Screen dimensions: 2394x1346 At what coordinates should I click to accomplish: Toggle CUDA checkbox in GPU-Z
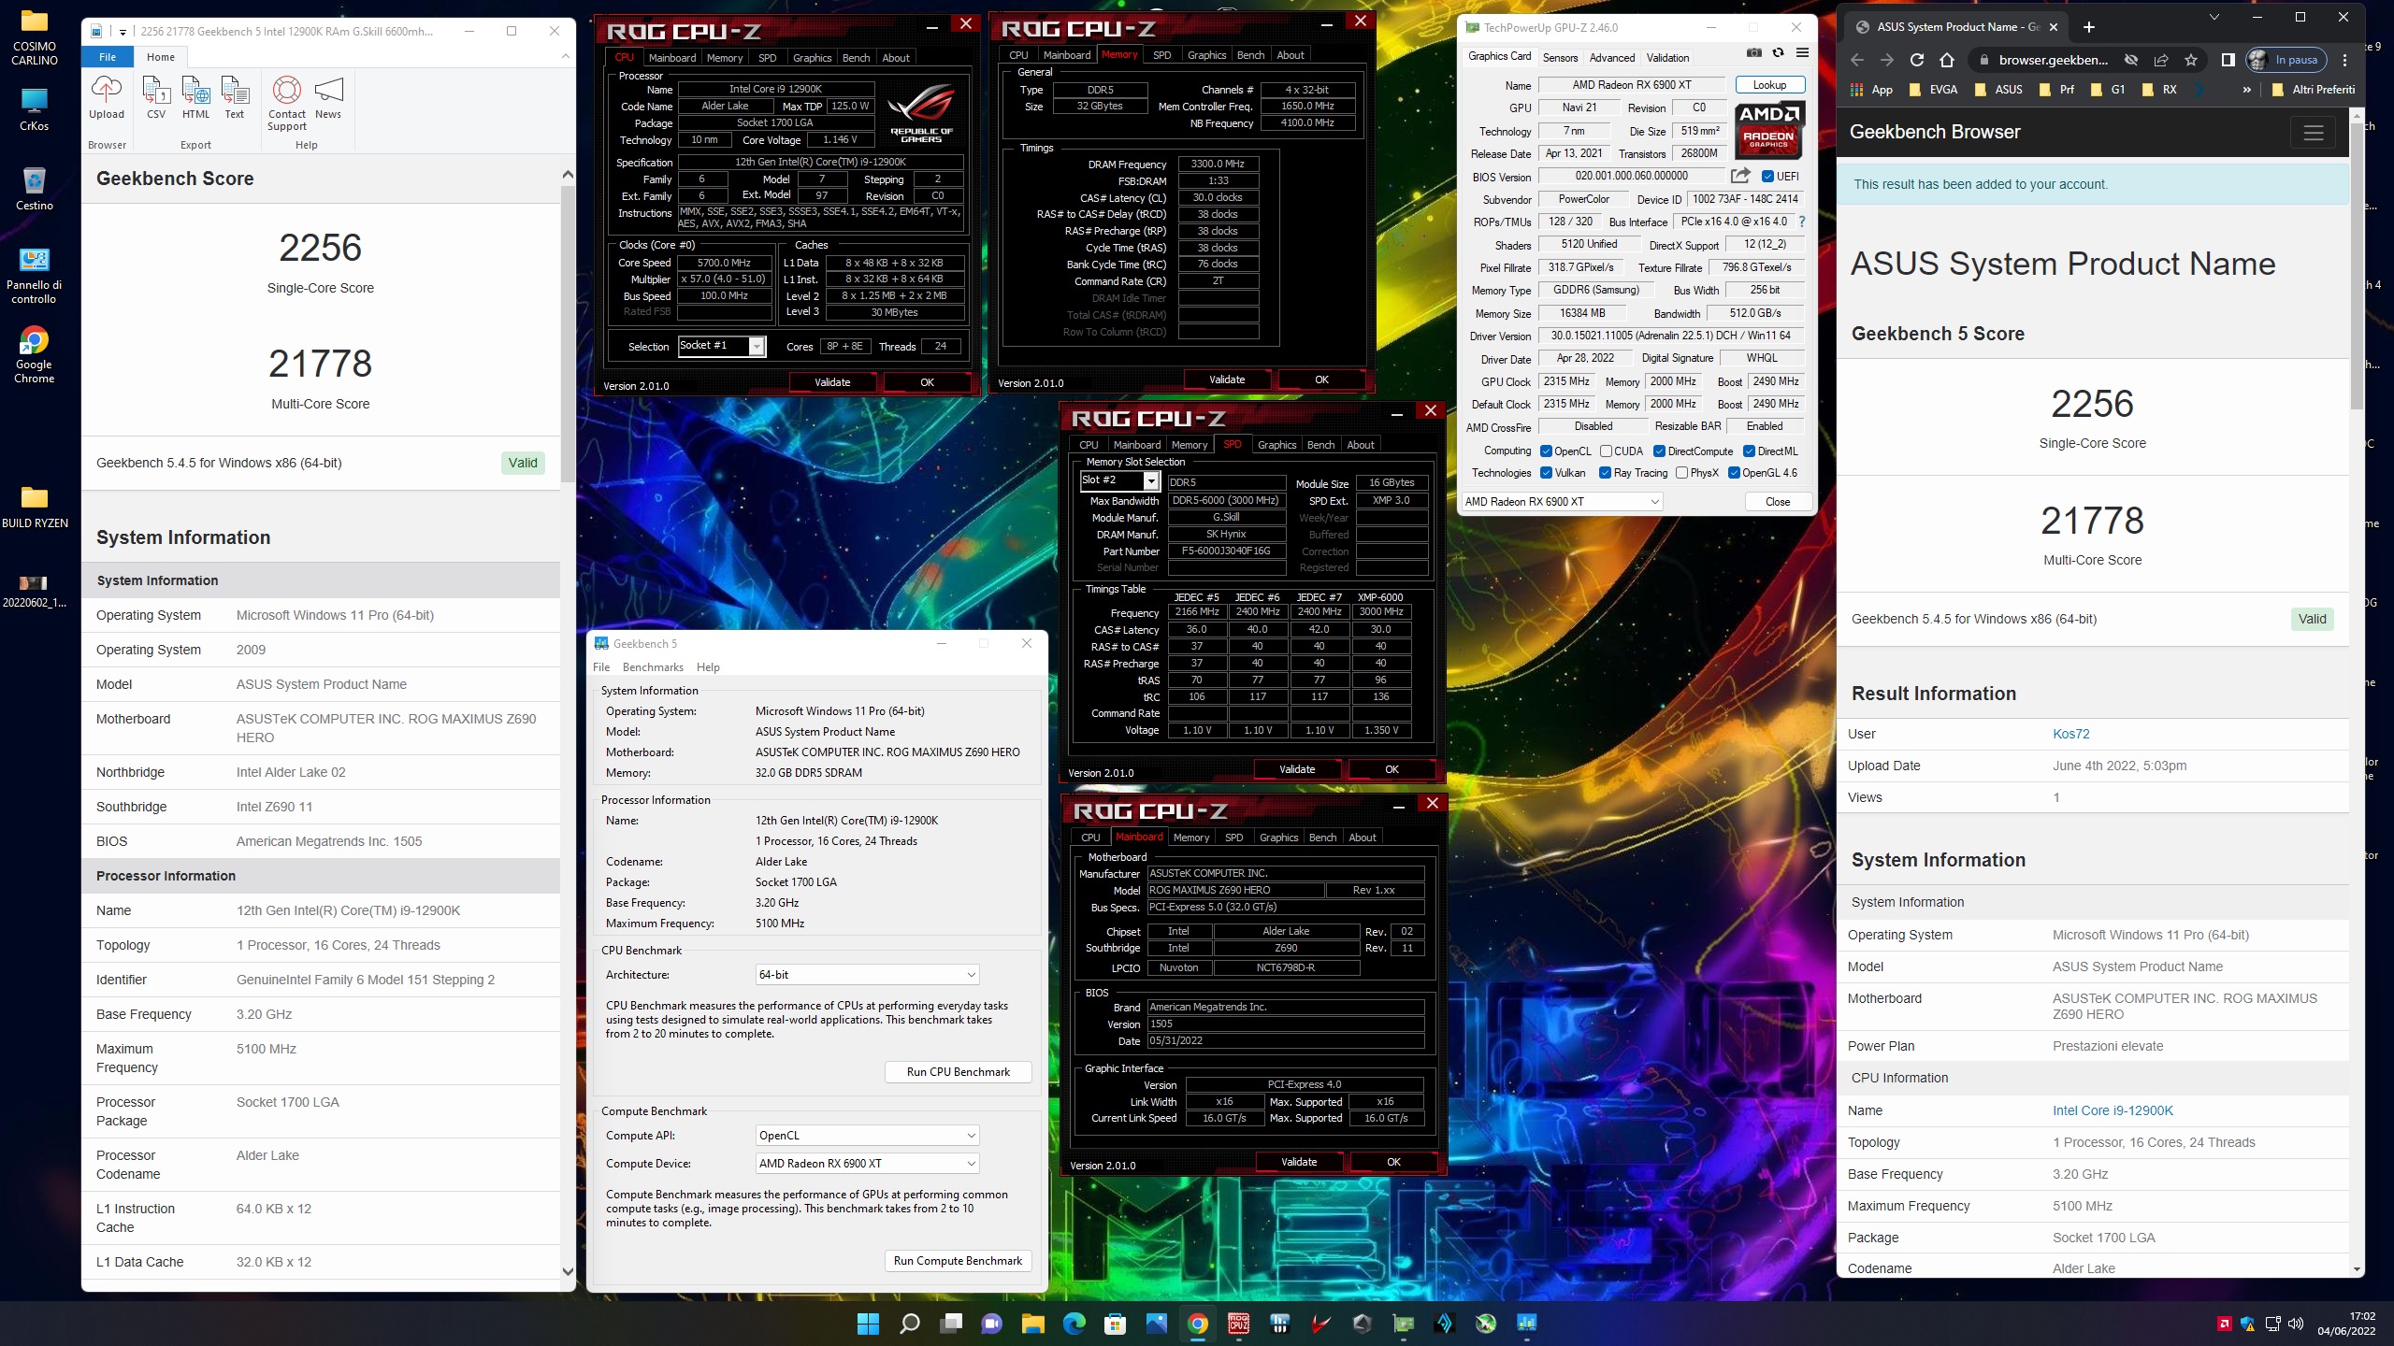1606,451
